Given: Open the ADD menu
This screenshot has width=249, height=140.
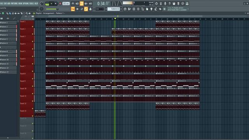Looking at the screenshot, I should click(9, 3).
